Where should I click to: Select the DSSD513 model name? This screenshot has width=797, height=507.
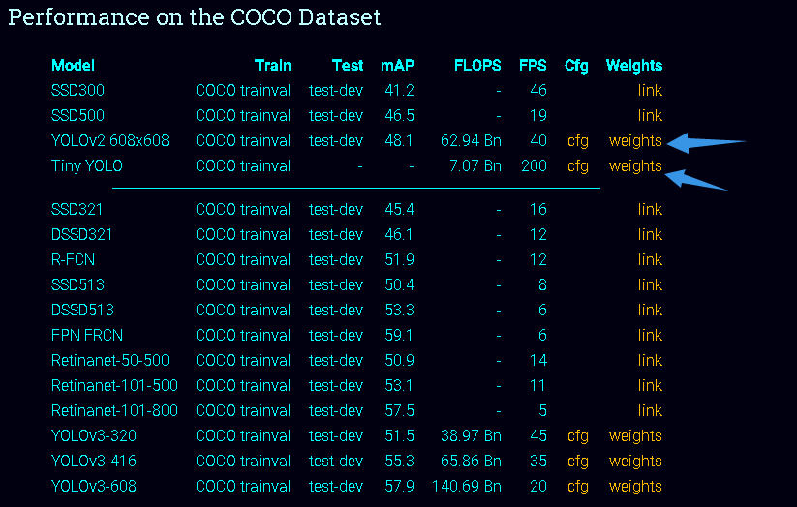click(83, 310)
